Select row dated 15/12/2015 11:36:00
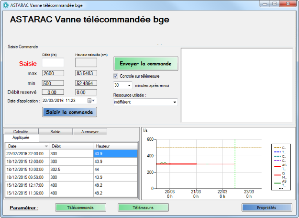The image size is (299, 218). pyautogui.click(x=71, y=193)
